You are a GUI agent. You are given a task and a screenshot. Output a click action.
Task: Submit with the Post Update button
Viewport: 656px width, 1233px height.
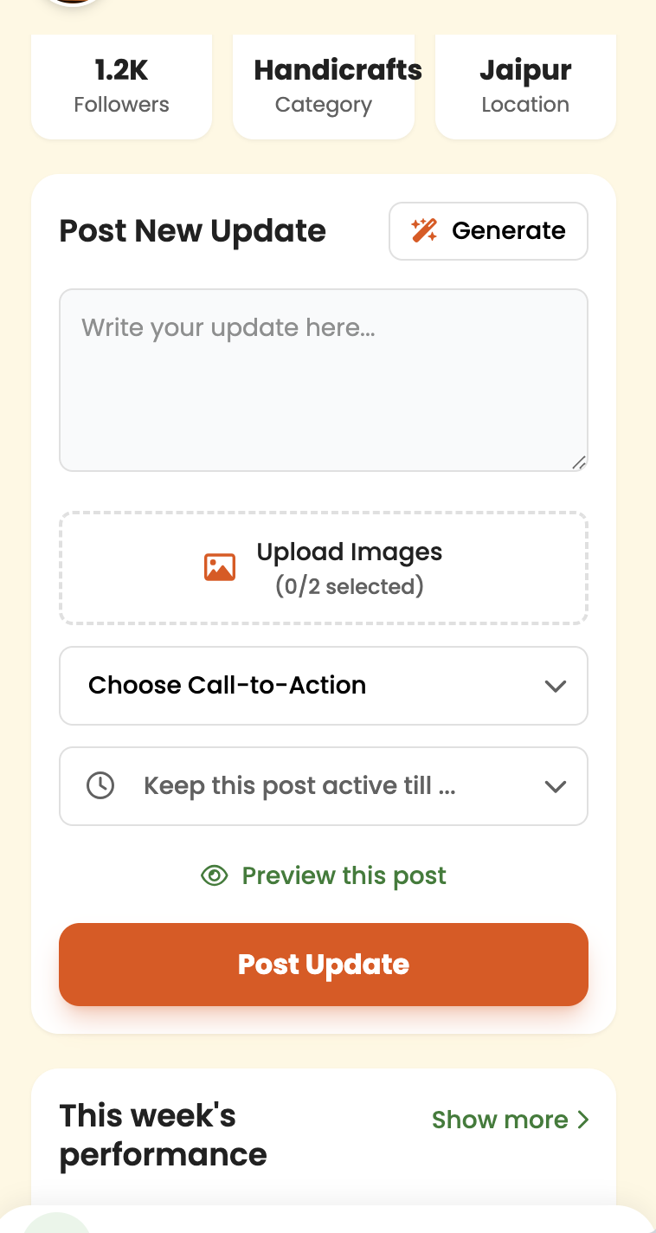tap(324, 965)
